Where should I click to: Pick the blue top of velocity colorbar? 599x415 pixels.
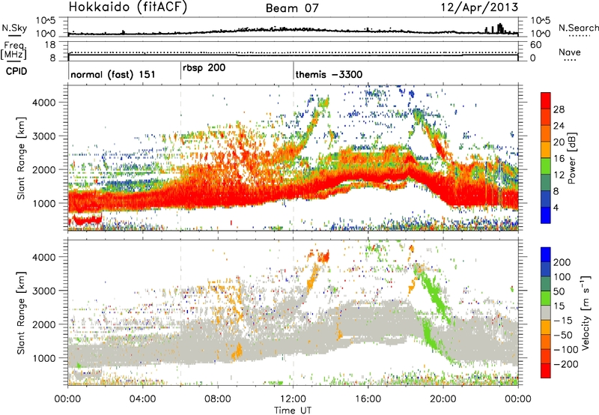[x=546, y=255]
